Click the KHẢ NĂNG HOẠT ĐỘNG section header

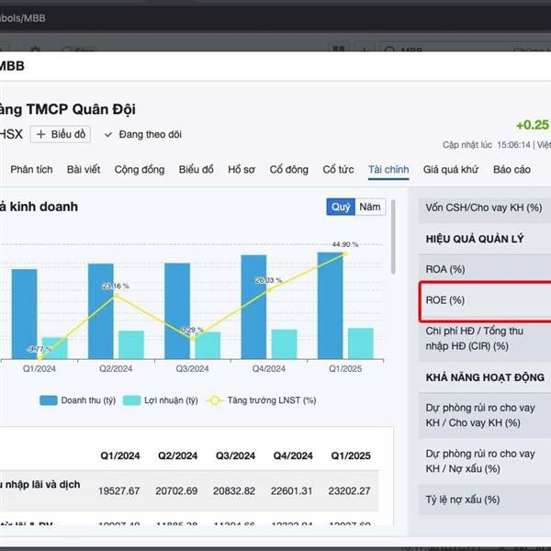(x=485, y=377)
